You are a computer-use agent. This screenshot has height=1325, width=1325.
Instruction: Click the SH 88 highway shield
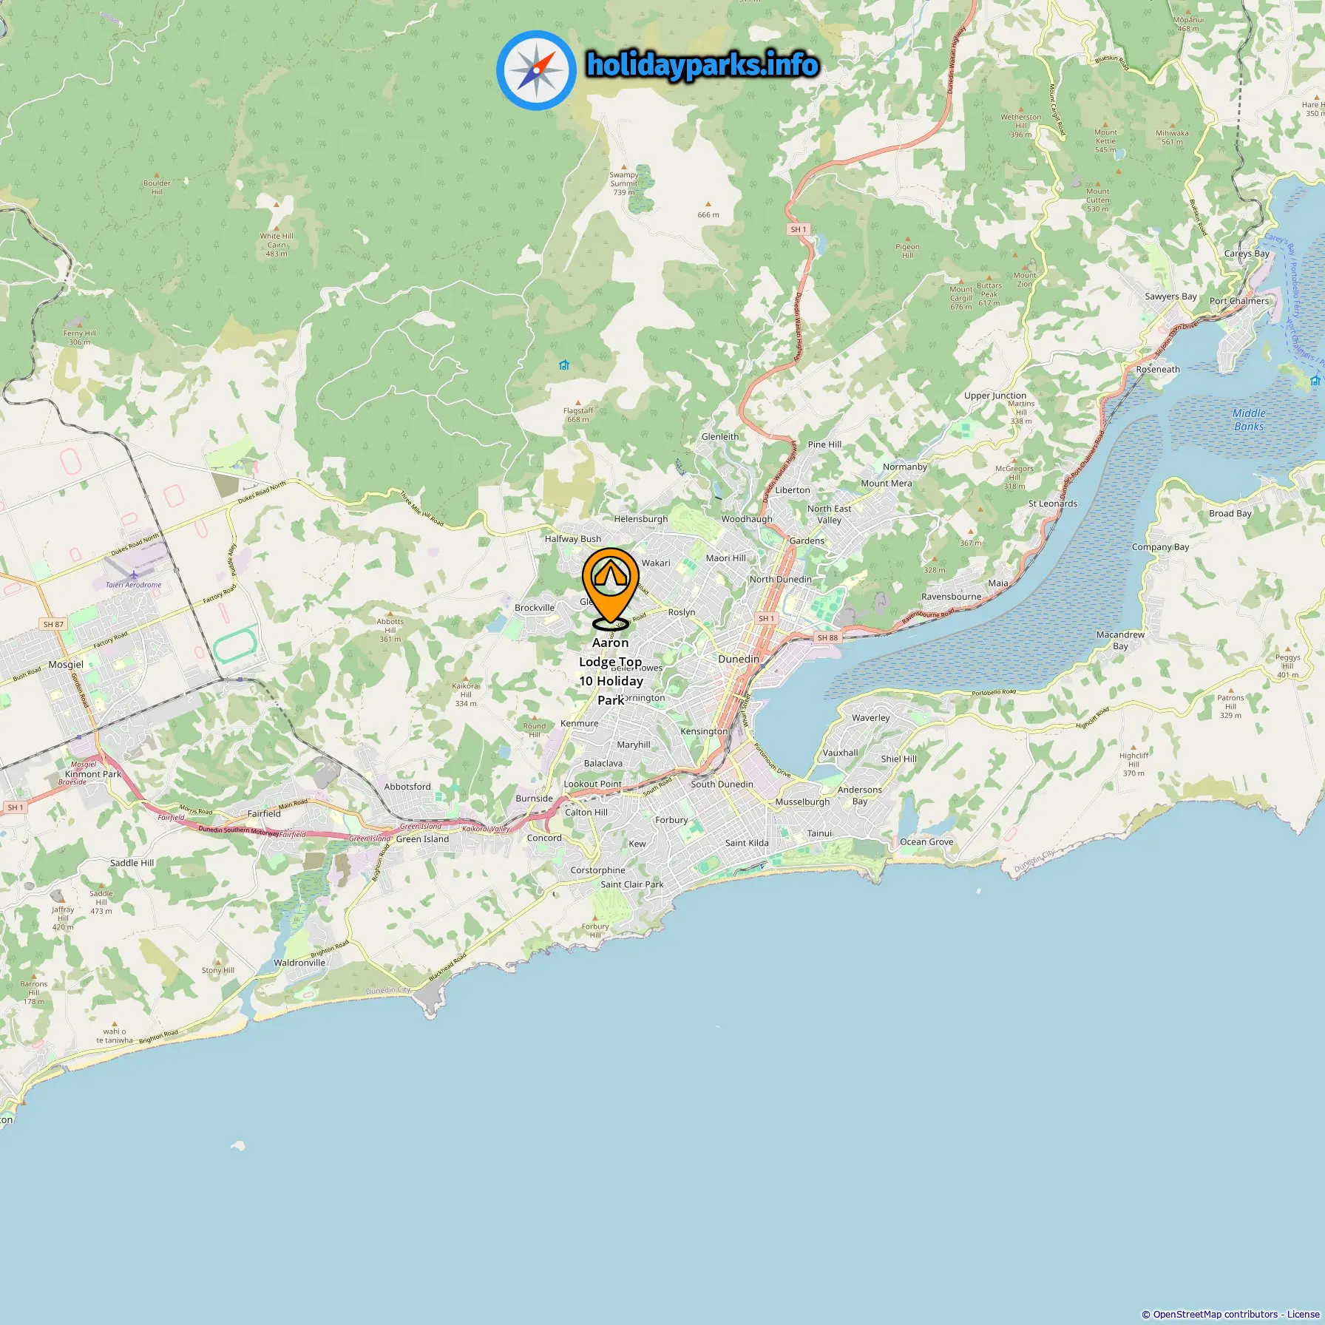pos(827,637)
